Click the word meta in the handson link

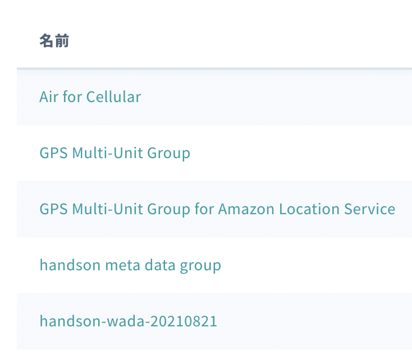[x=122, y=265]
